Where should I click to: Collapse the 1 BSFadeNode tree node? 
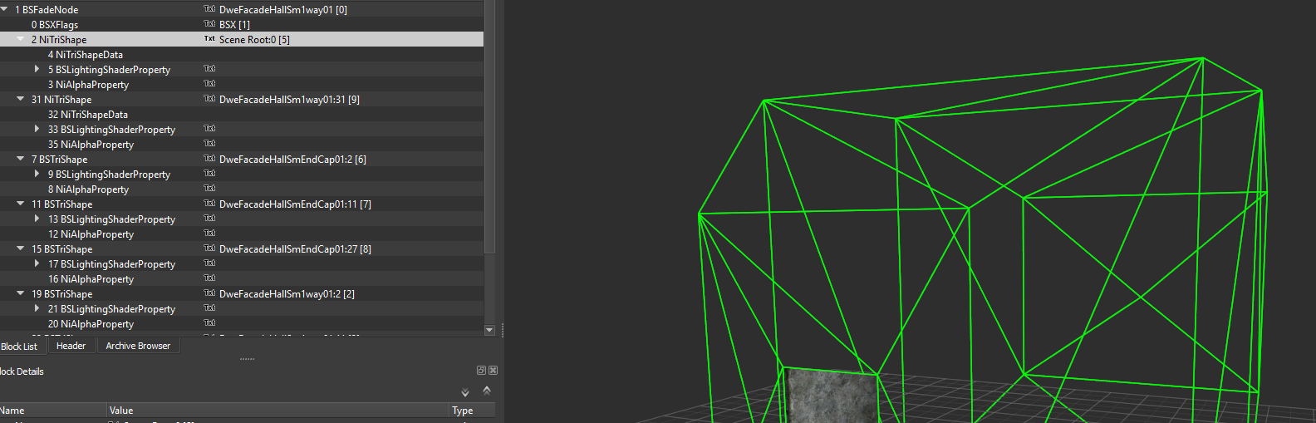4,9
